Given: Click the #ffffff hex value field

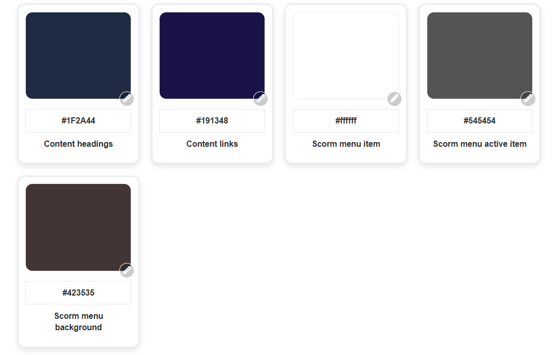Looking at the screenshot, I should 346,121.
